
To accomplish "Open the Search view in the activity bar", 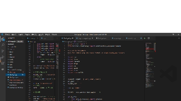I will click(x=3, y=45).
